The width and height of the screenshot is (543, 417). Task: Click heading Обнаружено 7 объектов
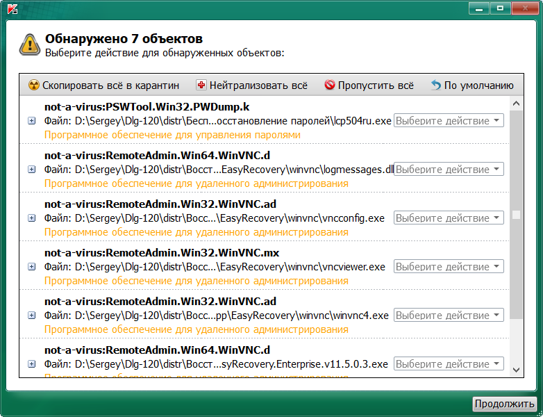(124, 38)
